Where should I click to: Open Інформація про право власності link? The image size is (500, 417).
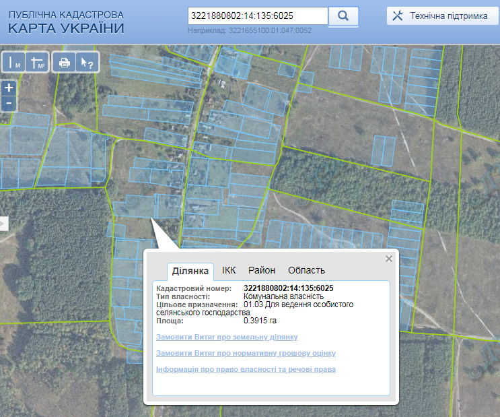[x=246, y=369]
